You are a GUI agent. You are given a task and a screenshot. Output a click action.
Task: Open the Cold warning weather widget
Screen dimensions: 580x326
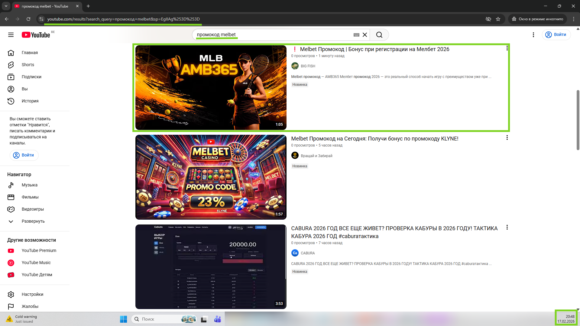pyautogui.click(x=22, y=319)
